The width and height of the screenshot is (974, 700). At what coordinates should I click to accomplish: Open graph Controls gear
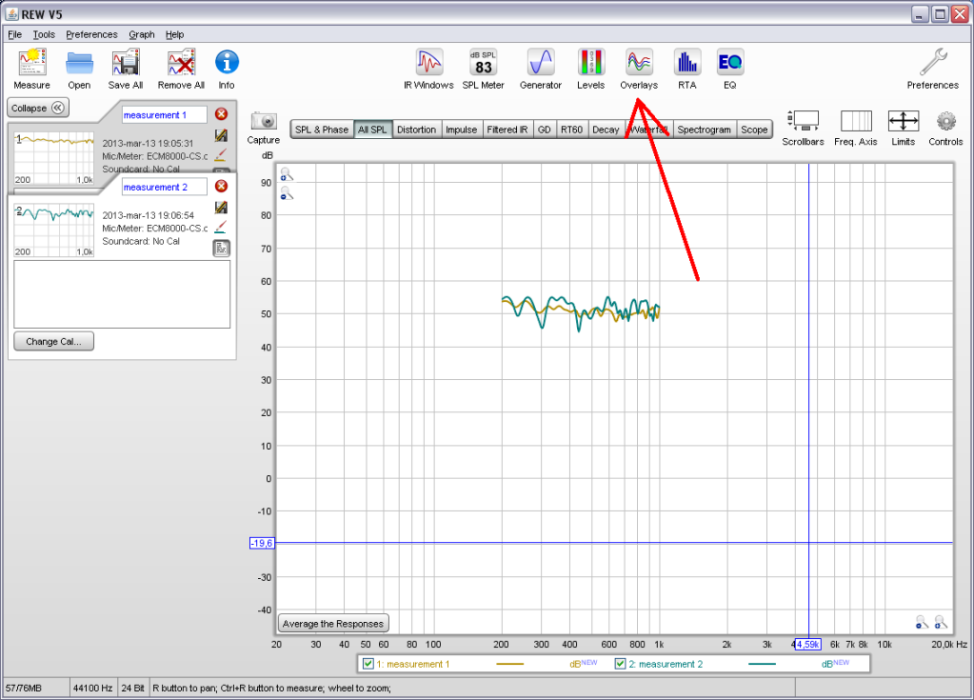click(x=945, y=122)
